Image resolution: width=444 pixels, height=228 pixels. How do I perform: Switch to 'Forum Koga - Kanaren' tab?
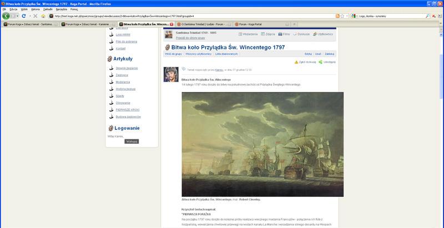88,24
